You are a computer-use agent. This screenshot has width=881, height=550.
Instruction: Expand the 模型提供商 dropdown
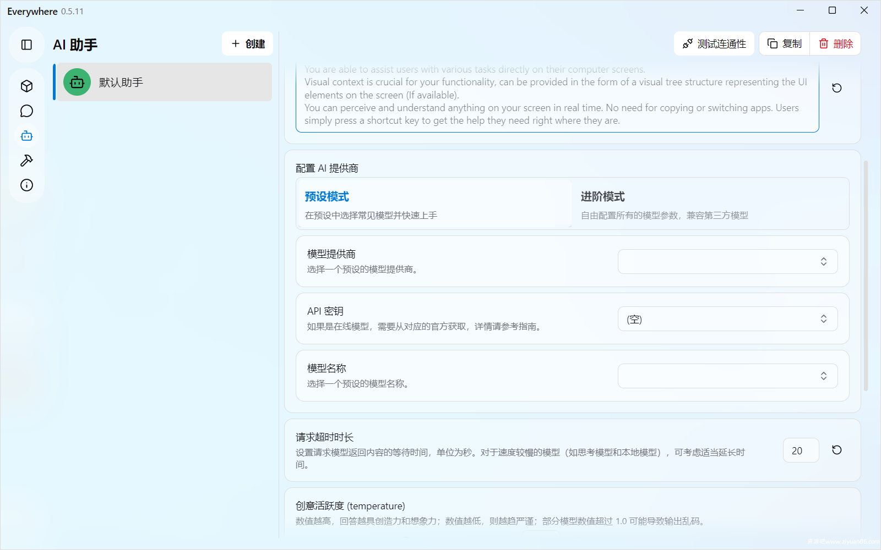[727, 262]
